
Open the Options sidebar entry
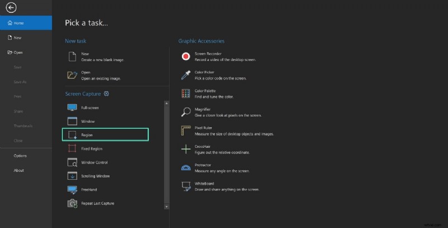(x=20, y=156)
